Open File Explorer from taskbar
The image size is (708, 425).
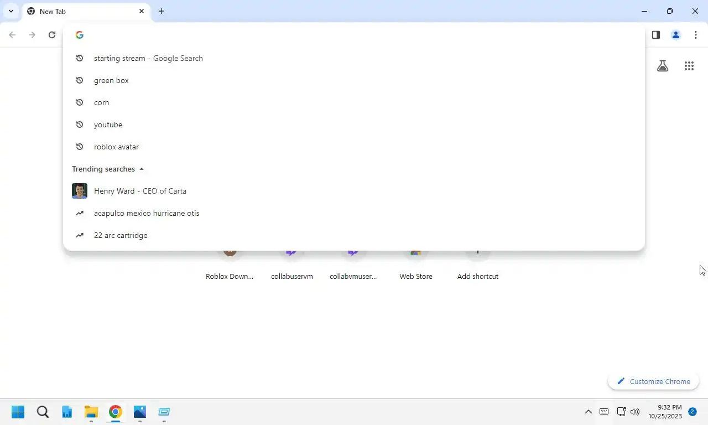[91, 412]
